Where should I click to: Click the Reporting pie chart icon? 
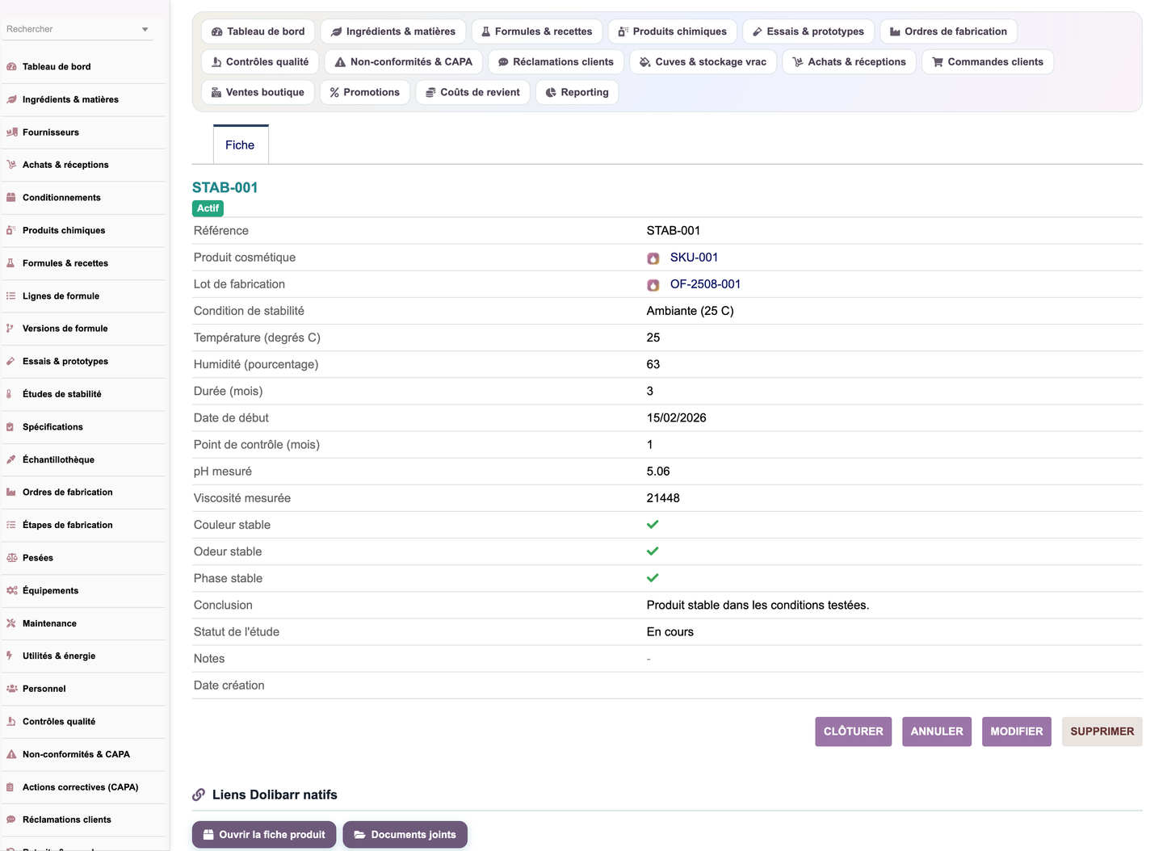(x=551, y=93)
